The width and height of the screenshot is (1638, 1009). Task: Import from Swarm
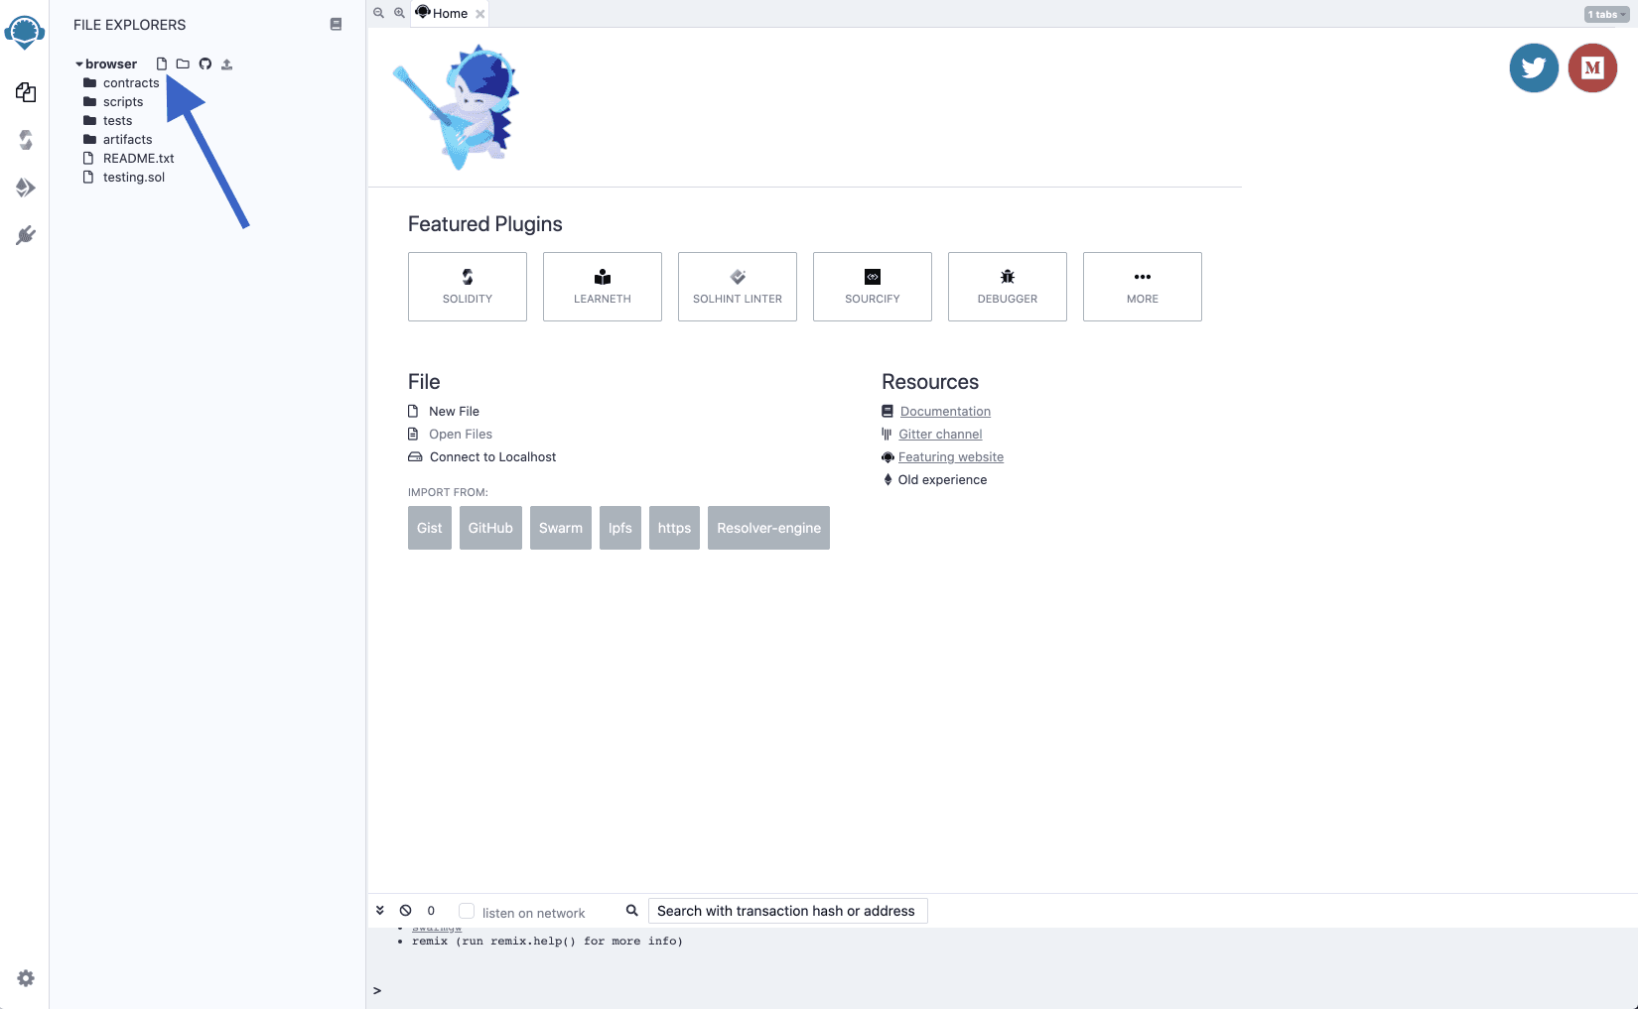(x=561, y=528)
